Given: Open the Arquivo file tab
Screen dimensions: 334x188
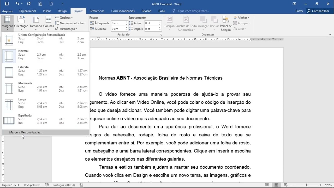Looking at the screenshot, I should click(7, 11).
